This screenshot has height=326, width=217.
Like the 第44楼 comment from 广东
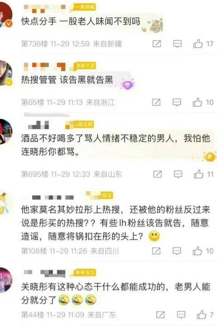point(202,314)
